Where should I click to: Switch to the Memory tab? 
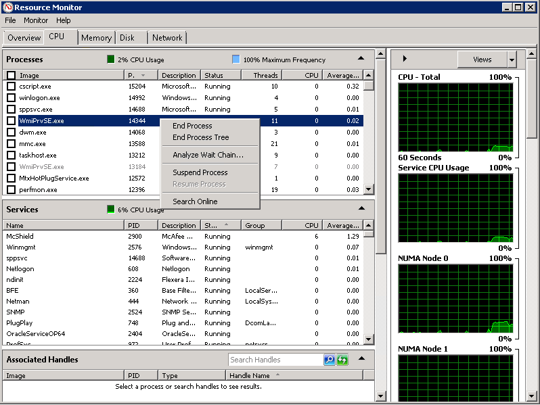[96, 38]
